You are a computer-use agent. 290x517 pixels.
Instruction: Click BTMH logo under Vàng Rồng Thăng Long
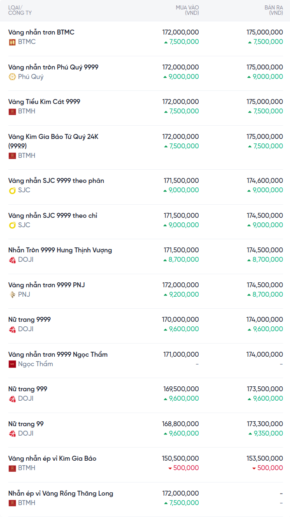pyautogui.click(x=12, y=503)
